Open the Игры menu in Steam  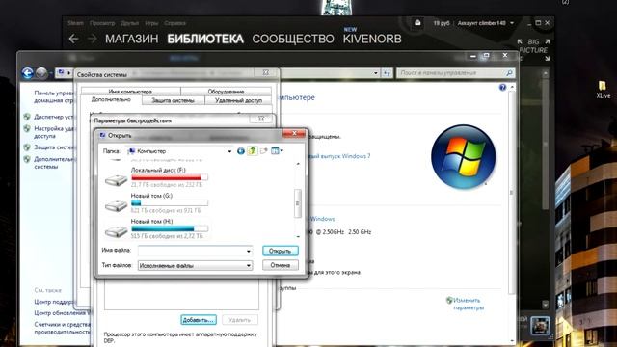151,23
